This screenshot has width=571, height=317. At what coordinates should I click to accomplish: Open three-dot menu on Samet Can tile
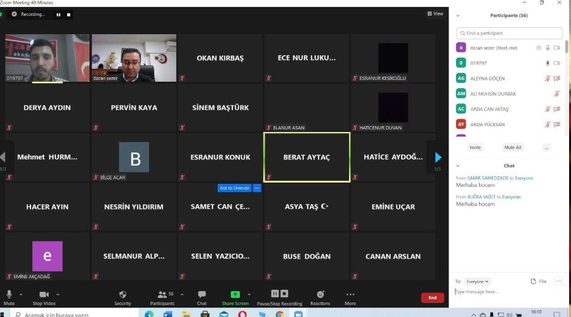(257, 188)
